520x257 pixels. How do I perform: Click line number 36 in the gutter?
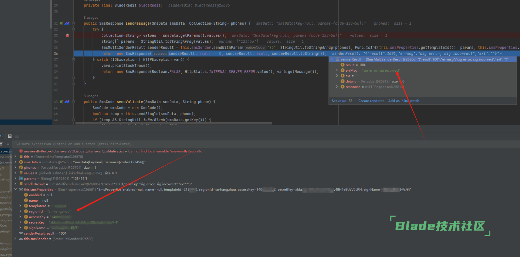[x=56, y=54]
